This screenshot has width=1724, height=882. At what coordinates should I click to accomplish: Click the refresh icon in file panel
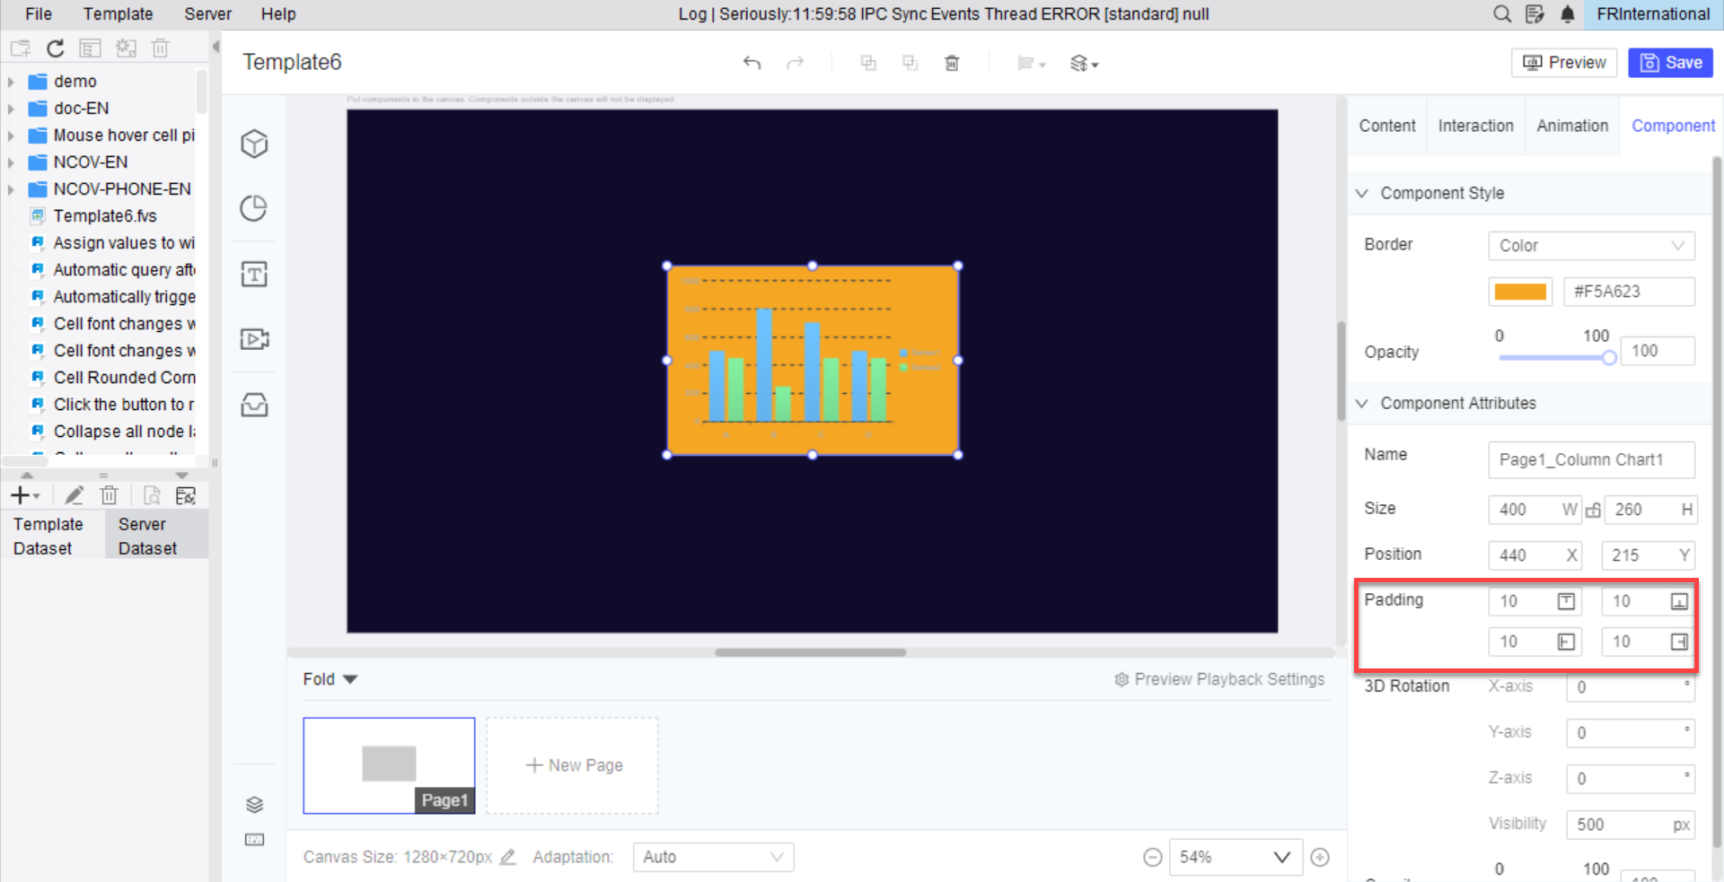pos(56,48)
